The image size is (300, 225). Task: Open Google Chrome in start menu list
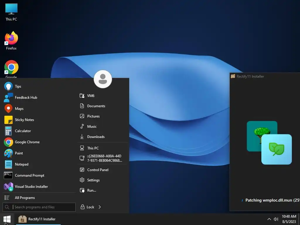point(39,142)
